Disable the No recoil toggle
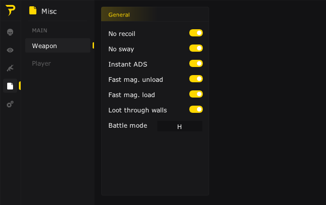 (196, 33)
